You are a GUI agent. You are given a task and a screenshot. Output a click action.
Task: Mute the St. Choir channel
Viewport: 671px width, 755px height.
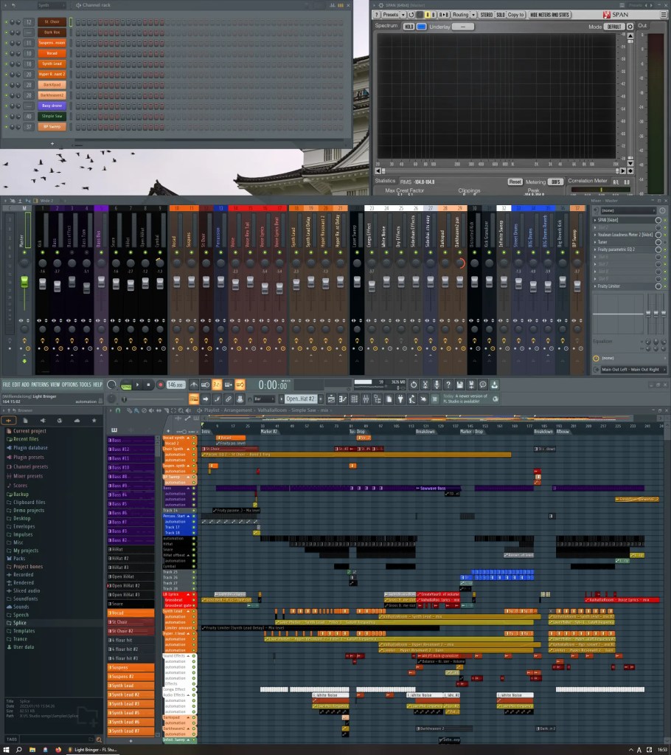(x=6, y=22)
